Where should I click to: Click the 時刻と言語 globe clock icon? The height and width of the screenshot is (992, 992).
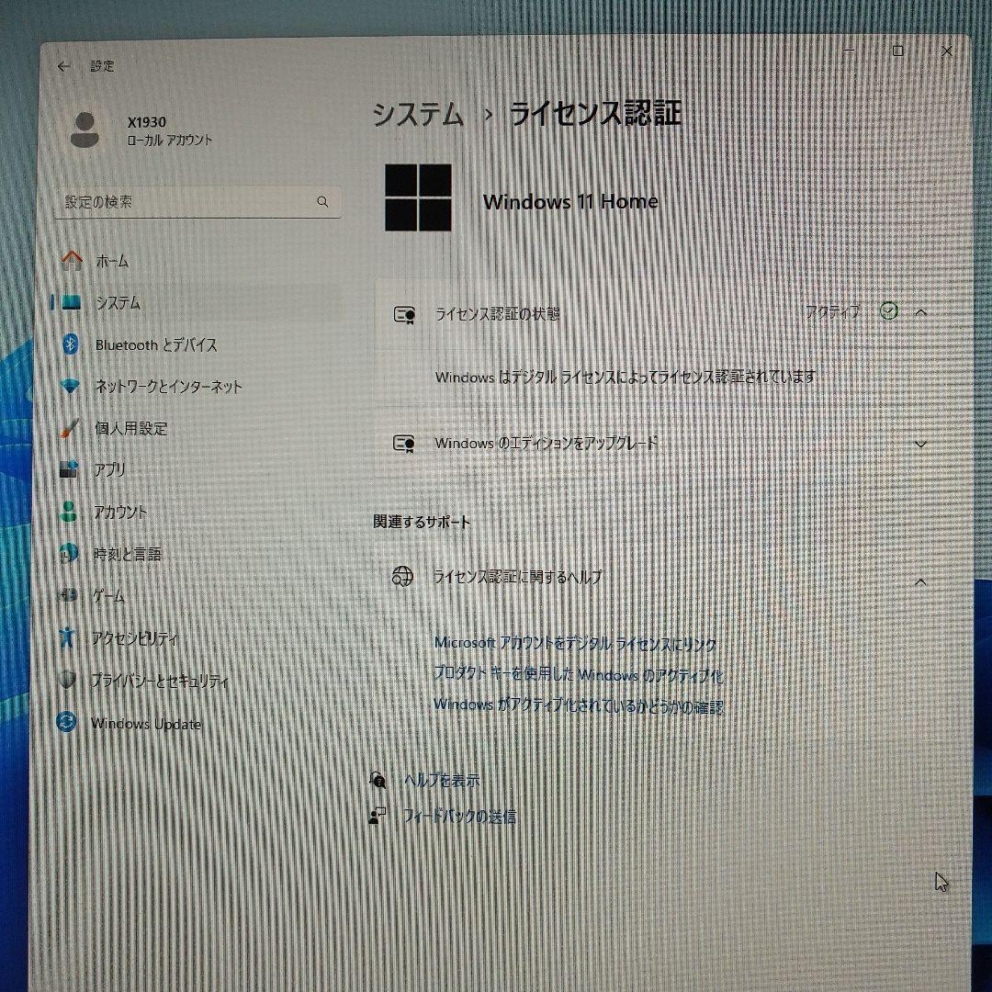(68, 553)
